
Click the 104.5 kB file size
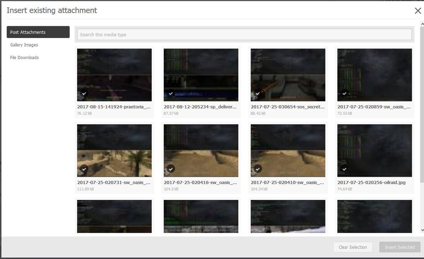click(171, 189)
